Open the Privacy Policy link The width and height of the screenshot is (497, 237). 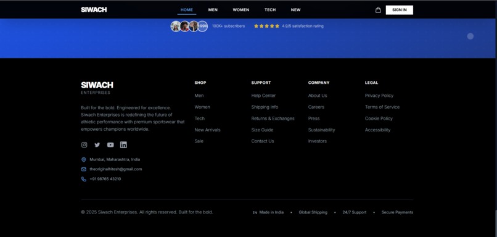(379, 96)
